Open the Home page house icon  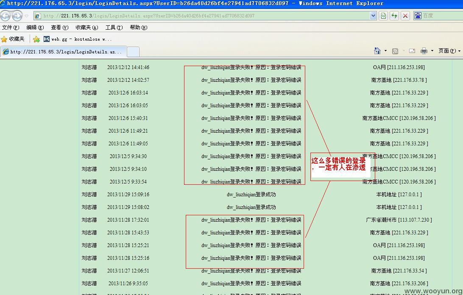pos(377,51)
